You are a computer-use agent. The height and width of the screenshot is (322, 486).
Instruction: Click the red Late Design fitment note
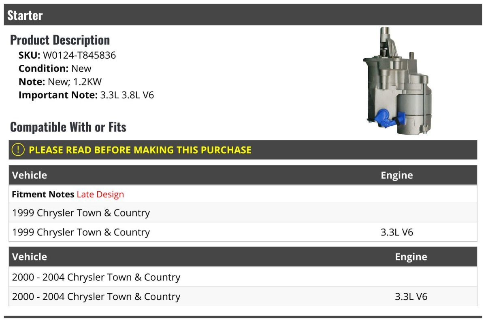click(x=100, y=195)
